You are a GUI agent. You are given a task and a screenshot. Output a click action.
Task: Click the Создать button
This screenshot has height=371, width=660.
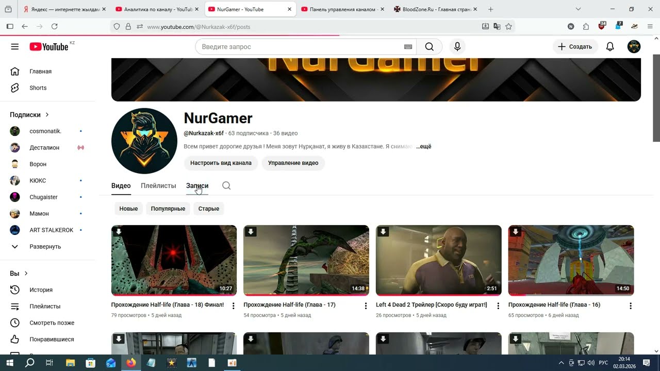(575, 47)
